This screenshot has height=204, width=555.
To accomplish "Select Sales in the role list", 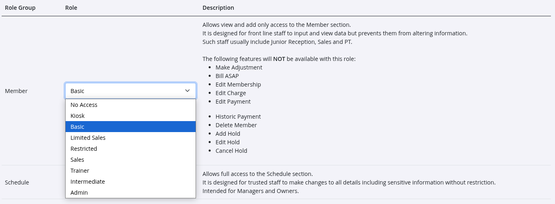I will click(77, 160).
